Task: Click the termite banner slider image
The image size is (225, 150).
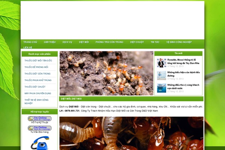Action: [x=106, y=73]
